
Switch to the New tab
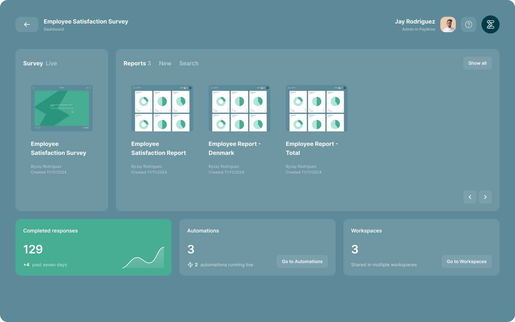point(165,63)
